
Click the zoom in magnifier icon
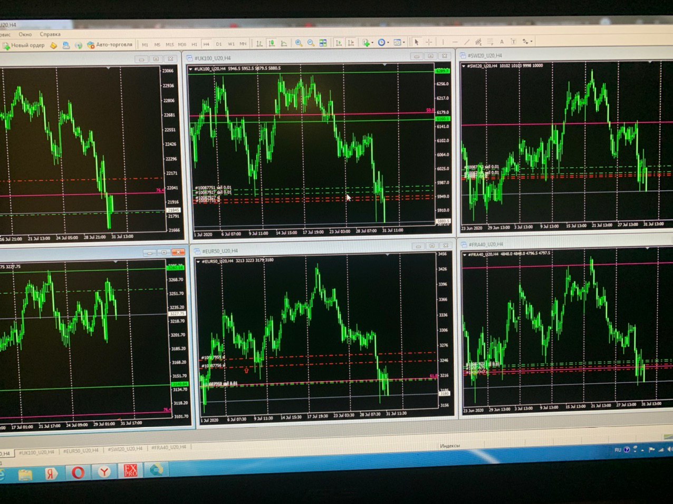coord(299,43)
